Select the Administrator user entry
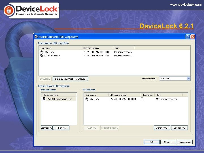The width and height of the screenshot is (204, 153). tap(59, 99)
